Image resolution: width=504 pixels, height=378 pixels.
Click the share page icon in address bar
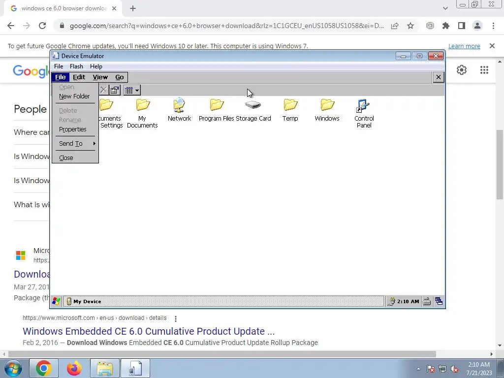point(395,26)
